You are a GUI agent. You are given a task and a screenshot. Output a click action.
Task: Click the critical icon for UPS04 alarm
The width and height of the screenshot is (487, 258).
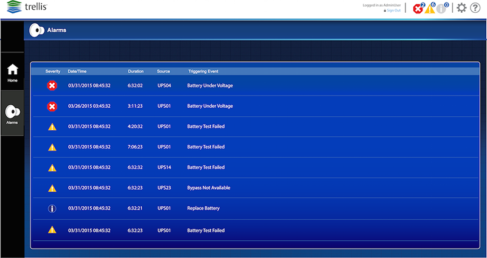(52, 86)
